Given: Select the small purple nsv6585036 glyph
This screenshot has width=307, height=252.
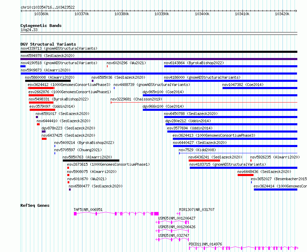Looking at the screenshot, I should (92, 81).
